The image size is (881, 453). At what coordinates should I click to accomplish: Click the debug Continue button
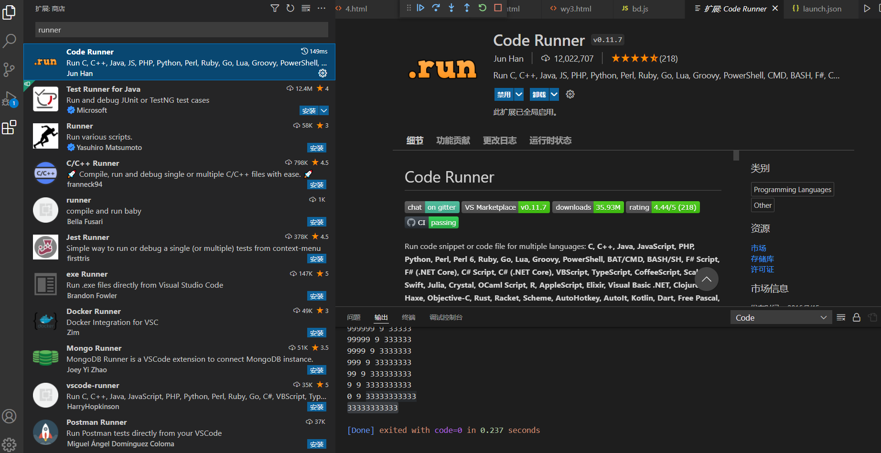pyautogui.click(x=420, y=8)
